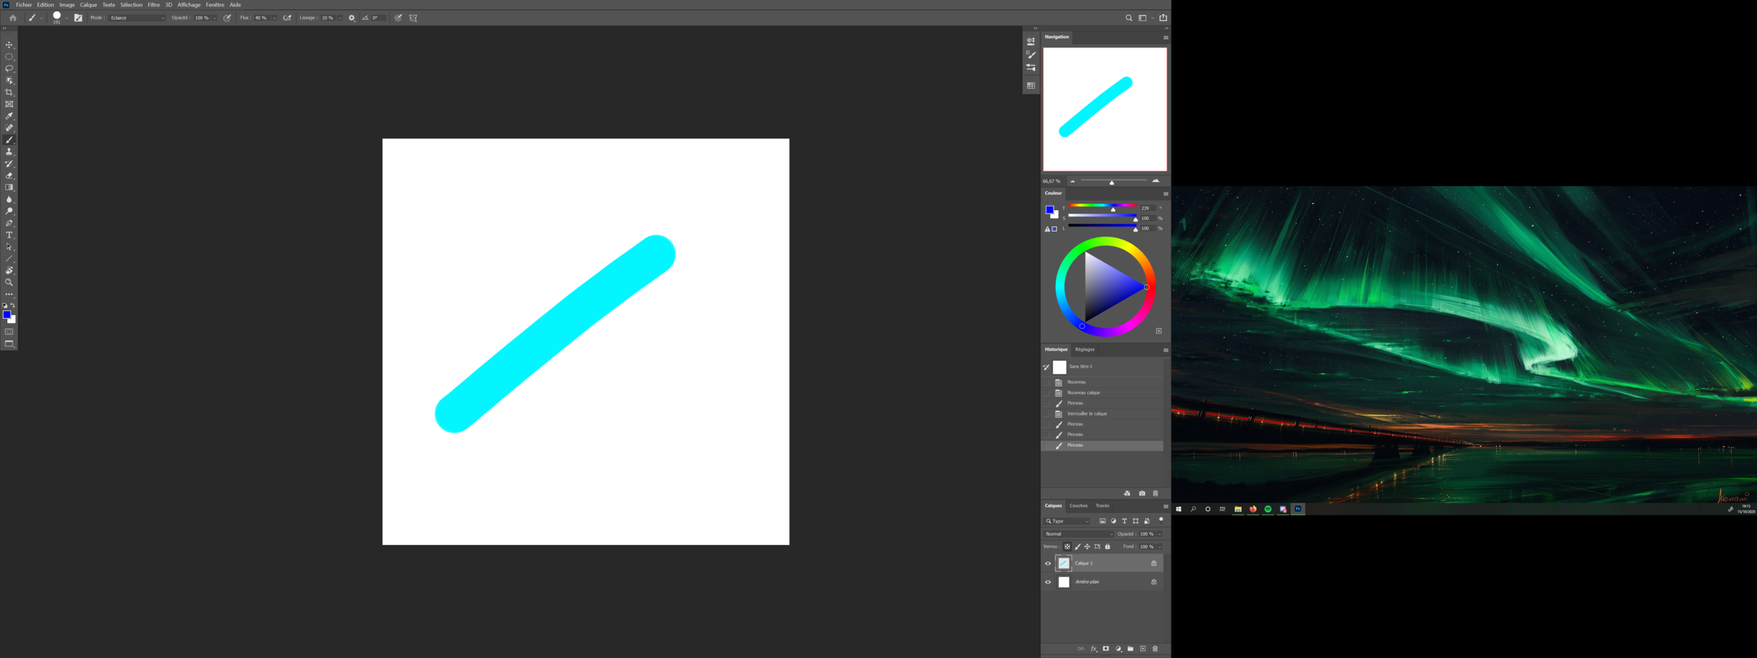
Task: Open the Mode Eclaircir blending dropdown
Action: (137, 18)
